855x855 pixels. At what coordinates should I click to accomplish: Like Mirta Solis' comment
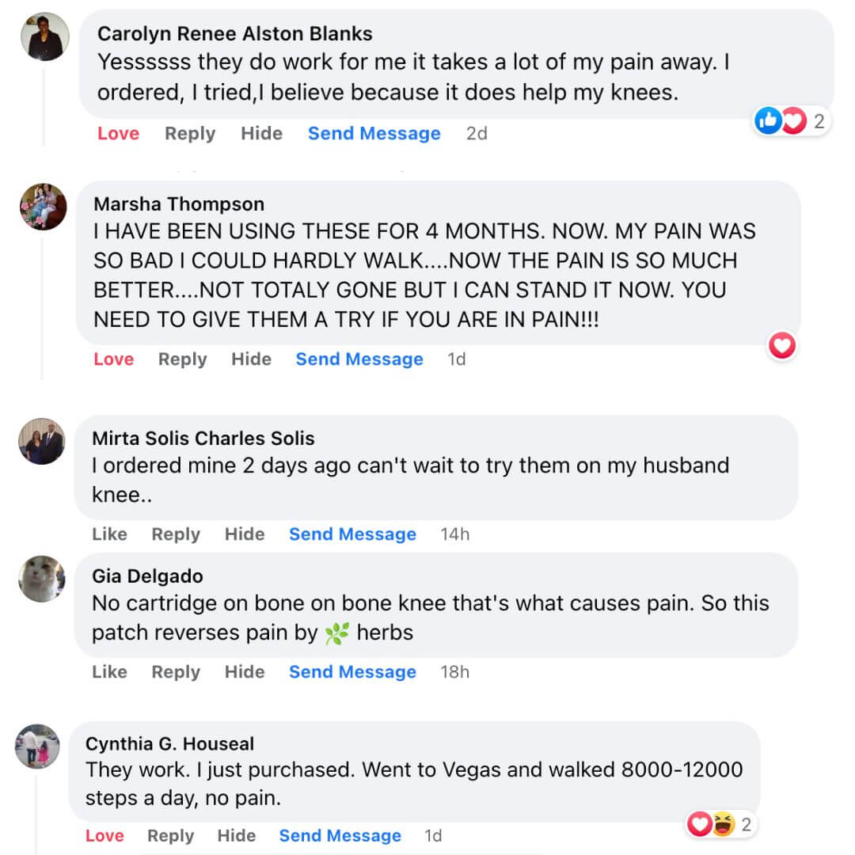(x=109, y=534)
